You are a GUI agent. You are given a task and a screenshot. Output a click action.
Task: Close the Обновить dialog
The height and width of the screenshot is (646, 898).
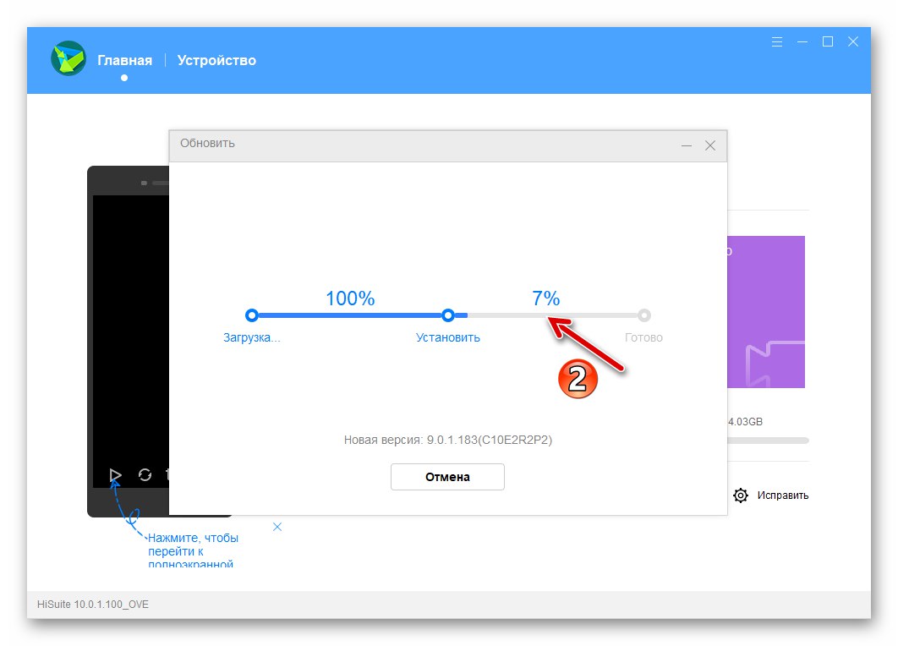(710, 146)
